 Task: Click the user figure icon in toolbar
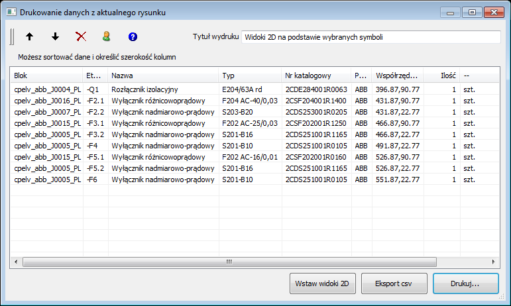point(106,37)
